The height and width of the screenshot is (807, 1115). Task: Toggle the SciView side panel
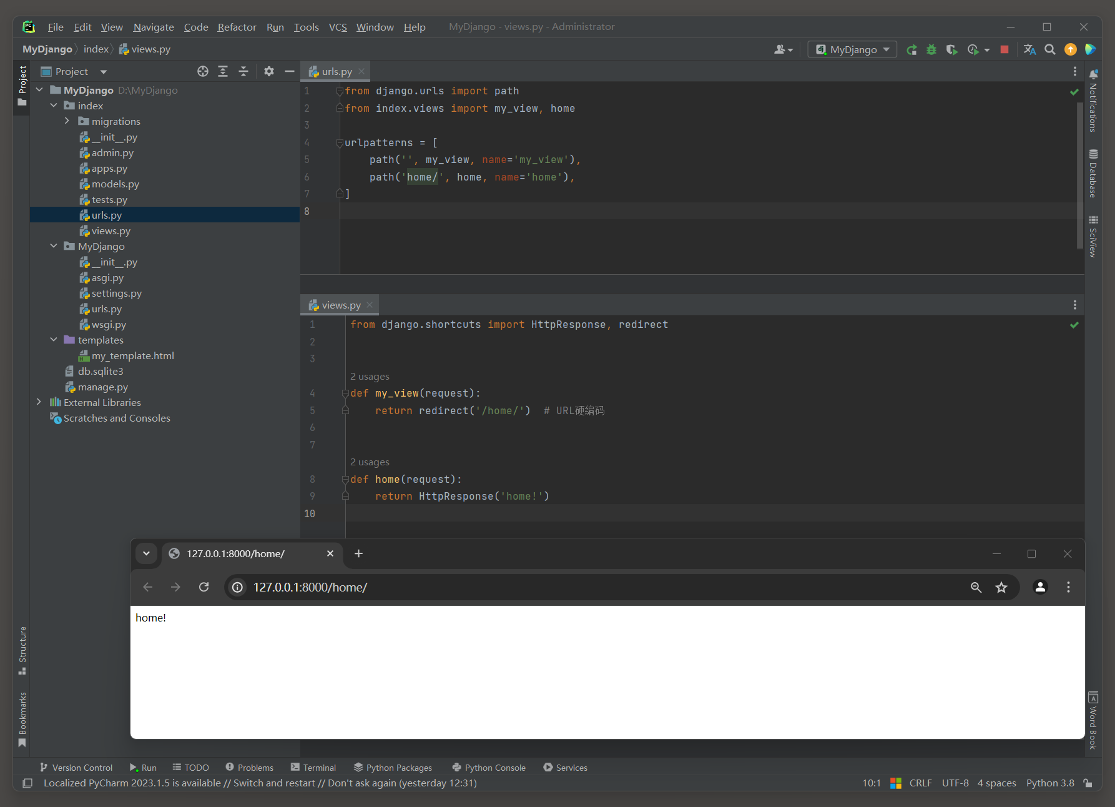(1093, 236)
